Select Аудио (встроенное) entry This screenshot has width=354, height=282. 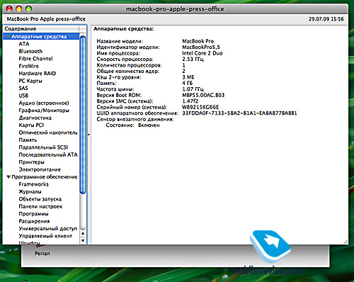pyautogui.click(x=44, y=103)
